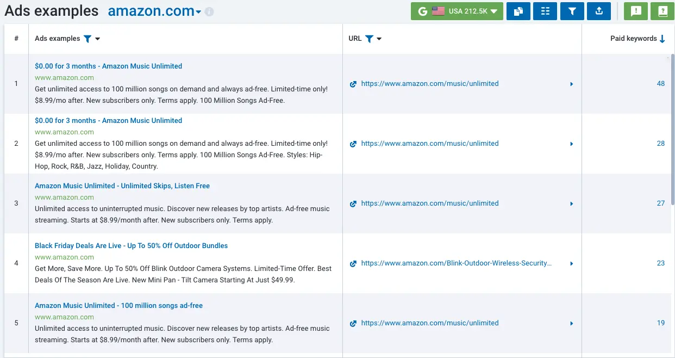Viewport: 675px width, 358px height.
Task: Send feedback via the exclamation bubble icon
Action: [635, 10]
